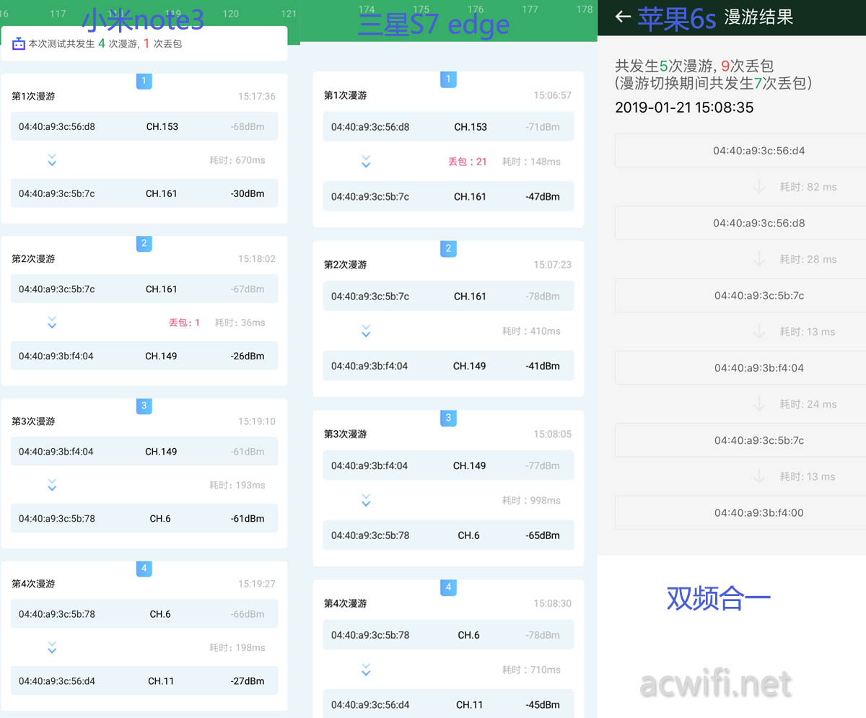Click badge 3 above 15:08:05 roaming card
The width and height of the screenshot is (866, 718).
[448, 418]
